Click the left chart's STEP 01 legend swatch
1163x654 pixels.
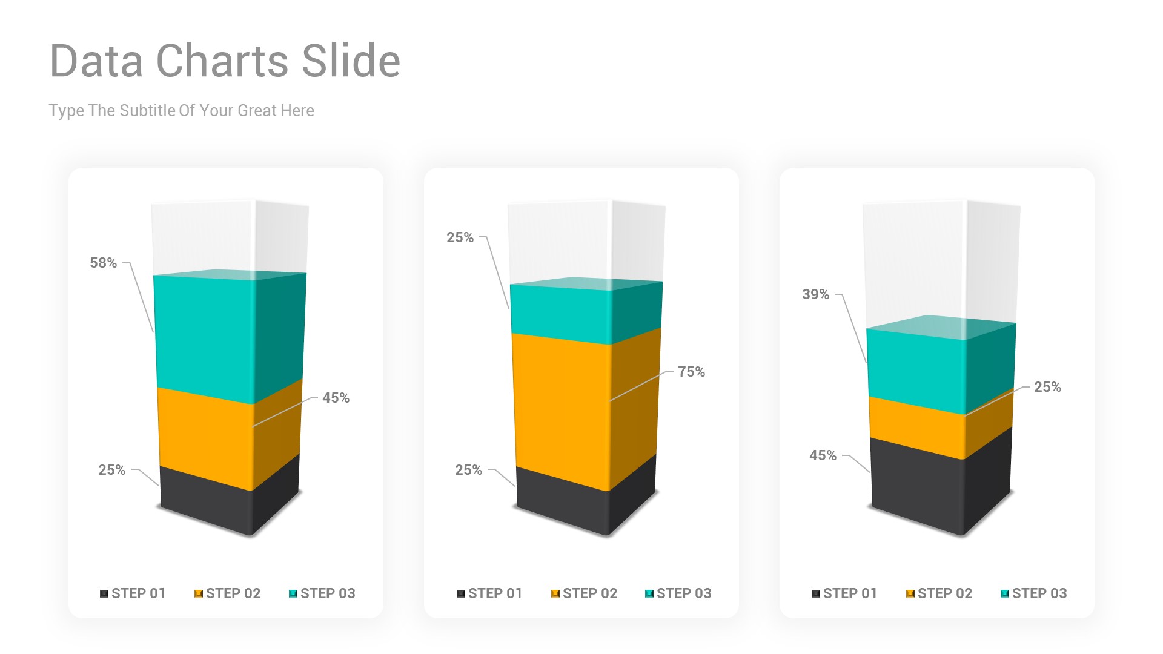point(104,593)
